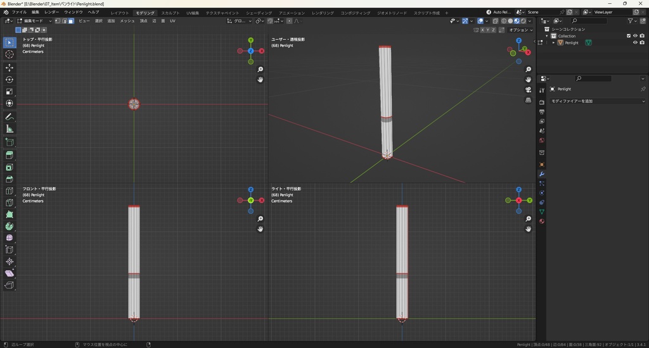649x348 pixels.
Task: Enable edge select mode
Action: pyautogui.click(x=65, y=21)
